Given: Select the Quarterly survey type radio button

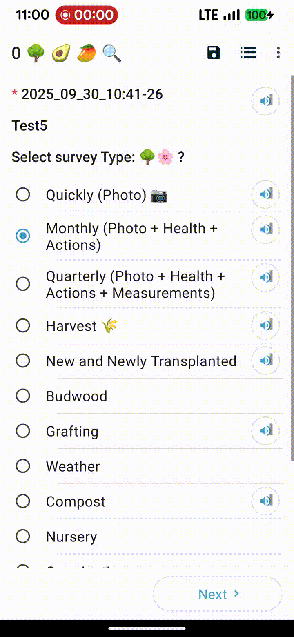Looking at the screenshot, I should pos(23,284).
